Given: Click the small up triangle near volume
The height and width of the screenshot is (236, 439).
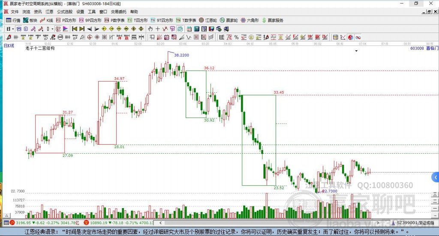Looking at the screenshot, I should click(x=7, y=215).
